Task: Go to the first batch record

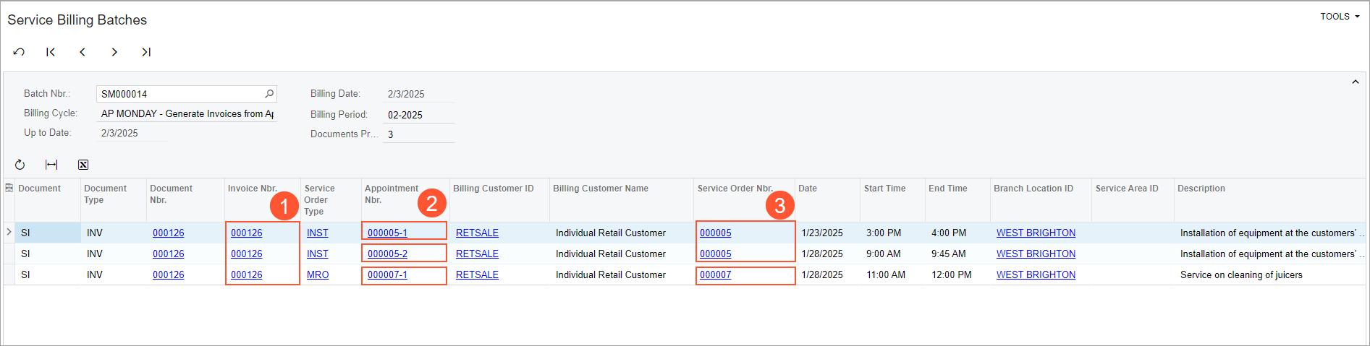Action: coord(51,52)
